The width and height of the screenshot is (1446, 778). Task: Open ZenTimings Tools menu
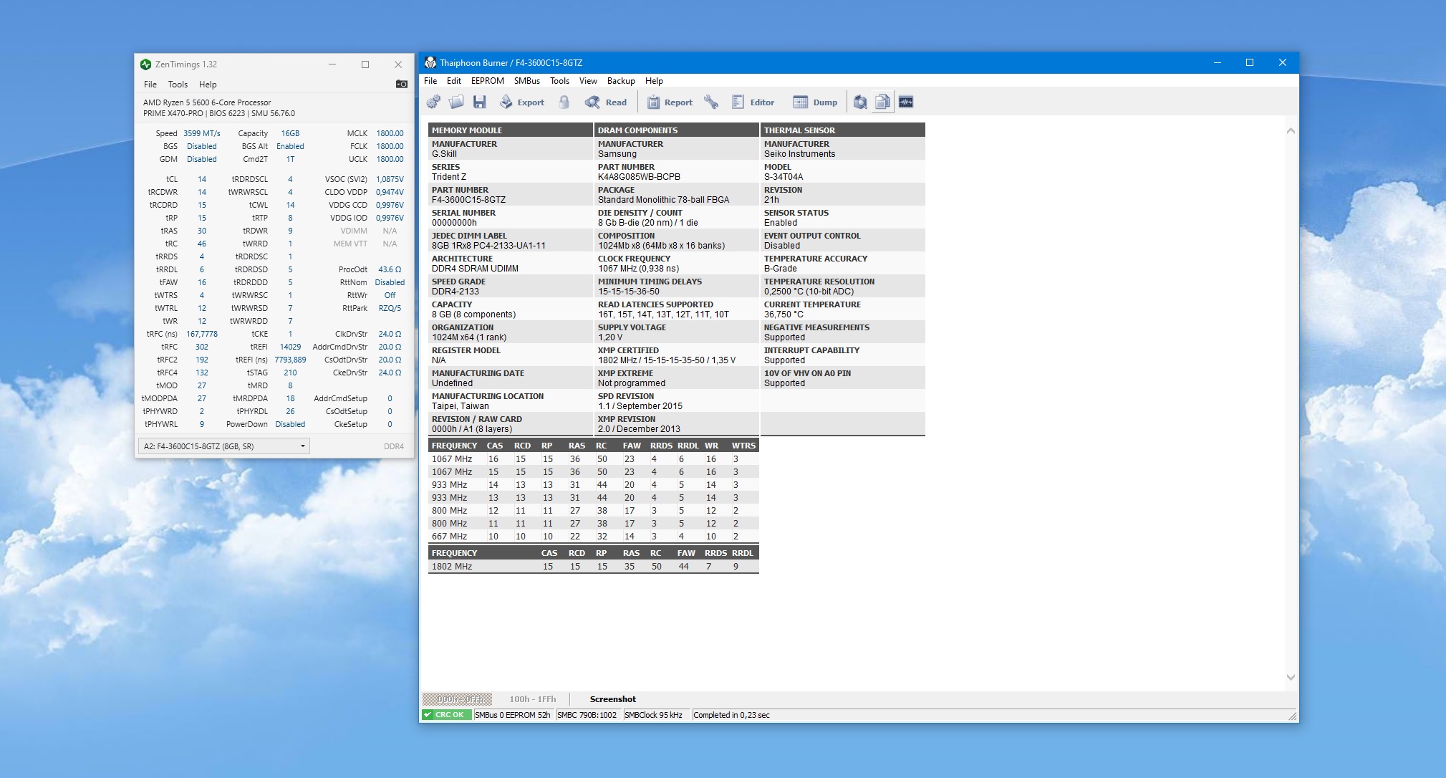point(178,85)
